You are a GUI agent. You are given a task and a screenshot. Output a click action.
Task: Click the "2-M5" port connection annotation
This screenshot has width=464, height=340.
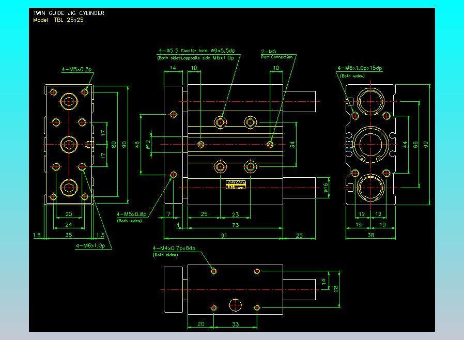(269, 52)
